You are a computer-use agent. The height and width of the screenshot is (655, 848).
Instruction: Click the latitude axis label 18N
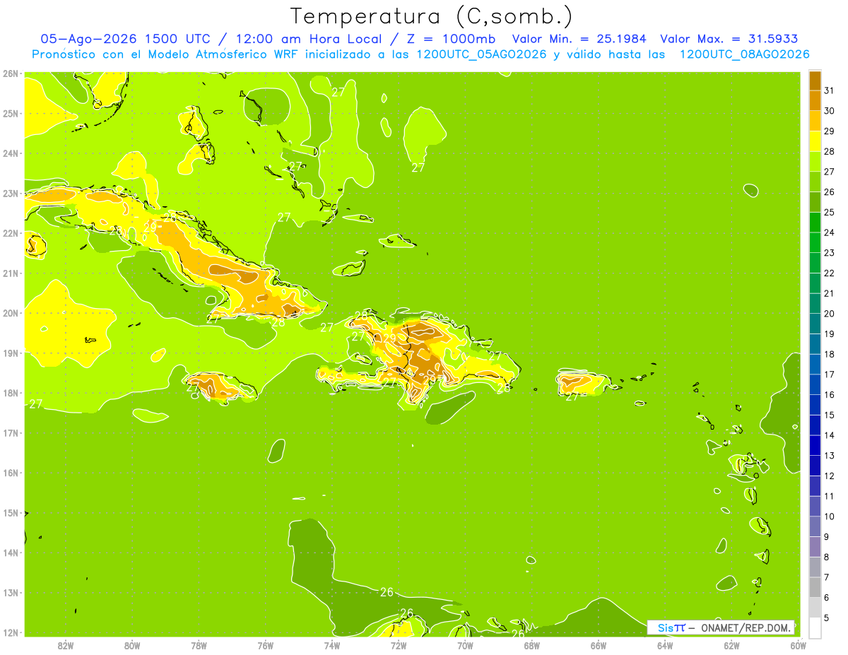click(x=11, y=393)
